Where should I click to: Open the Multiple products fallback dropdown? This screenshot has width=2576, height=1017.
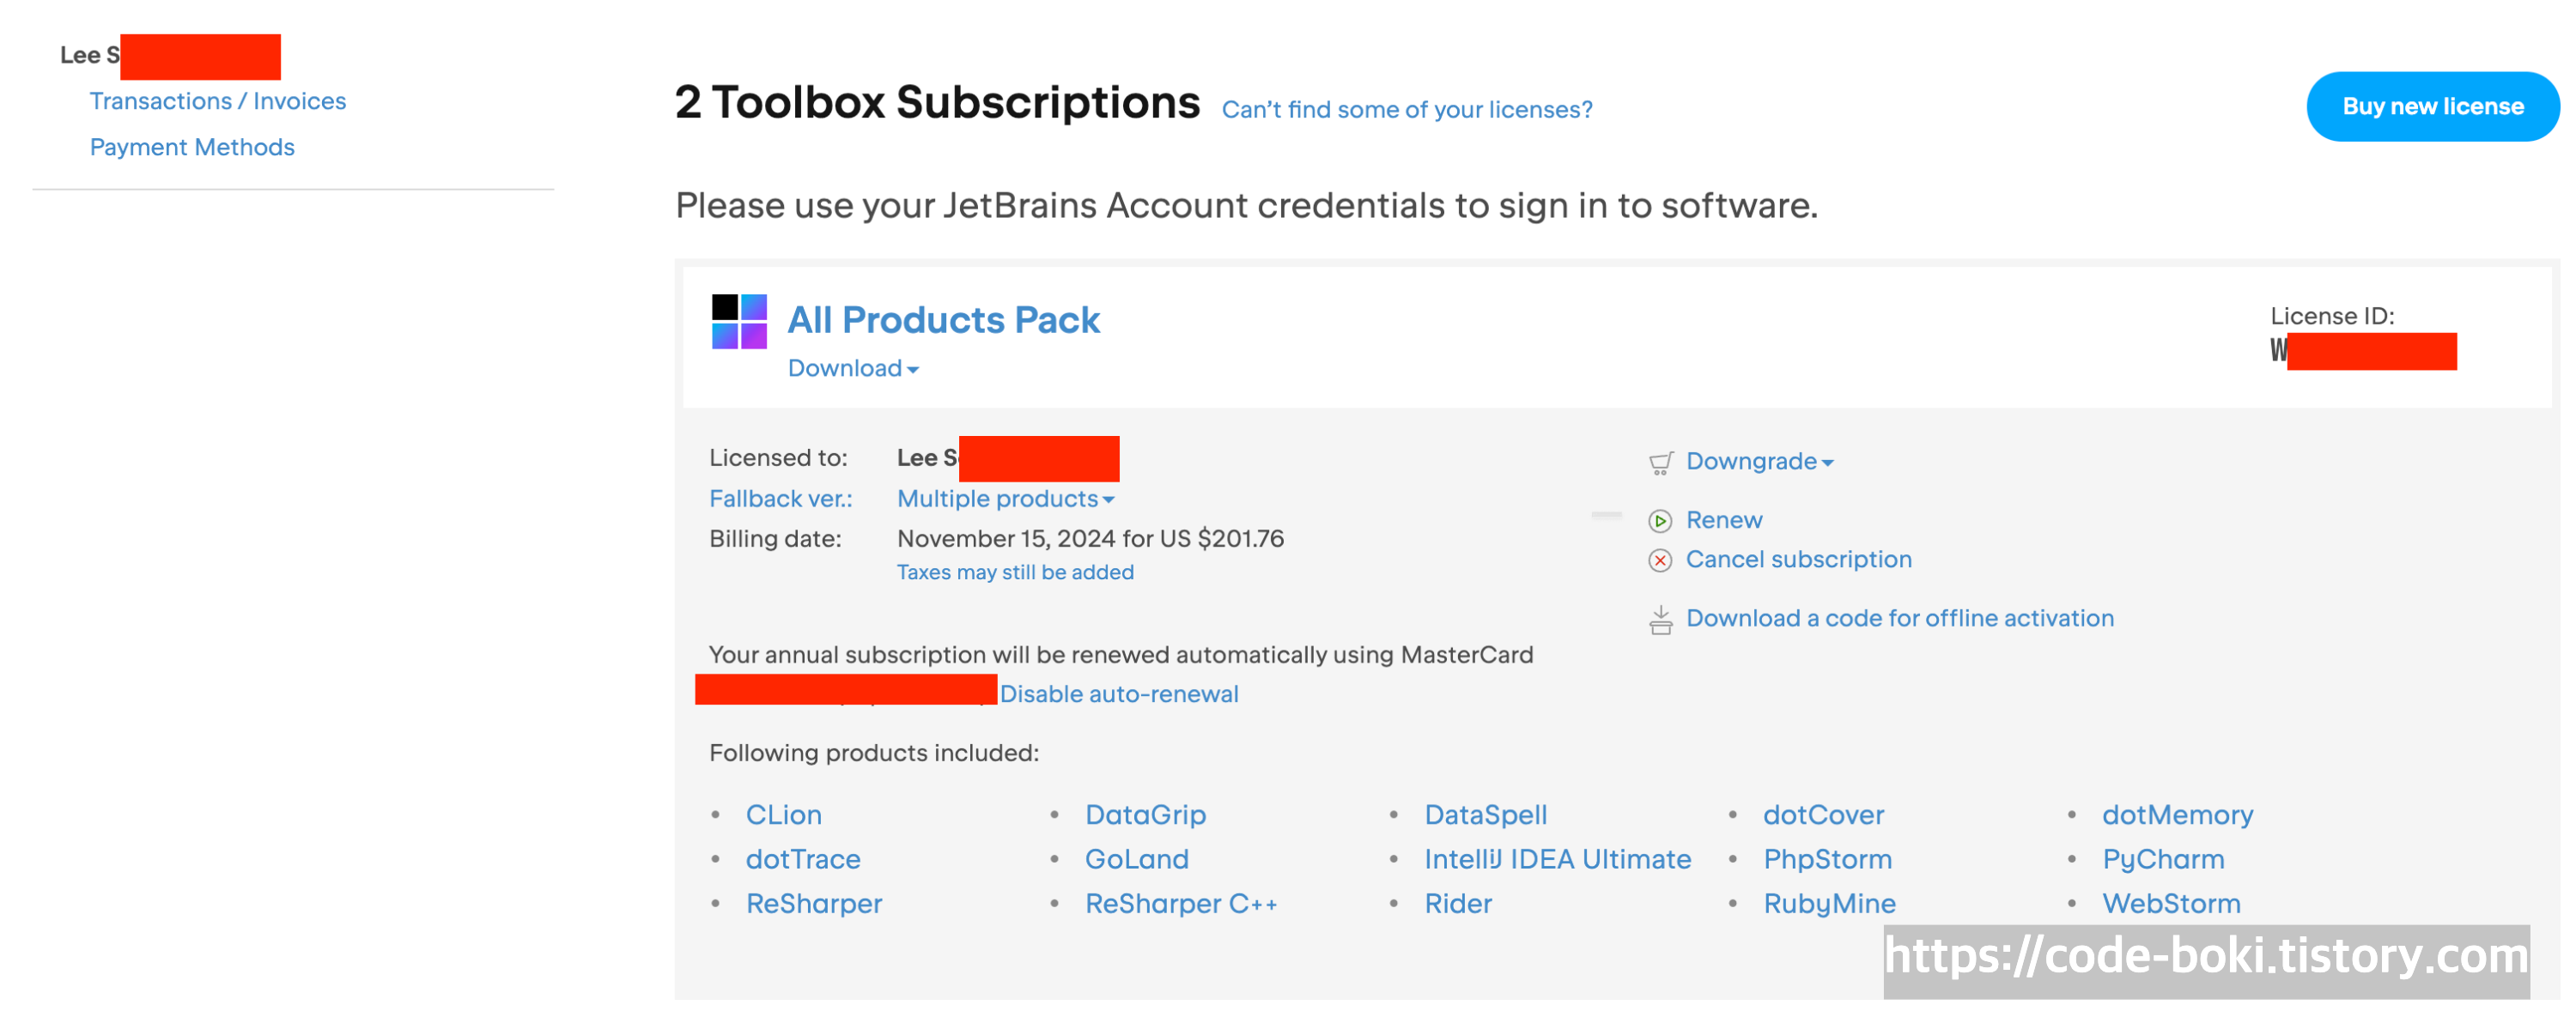coord(1006,499)
